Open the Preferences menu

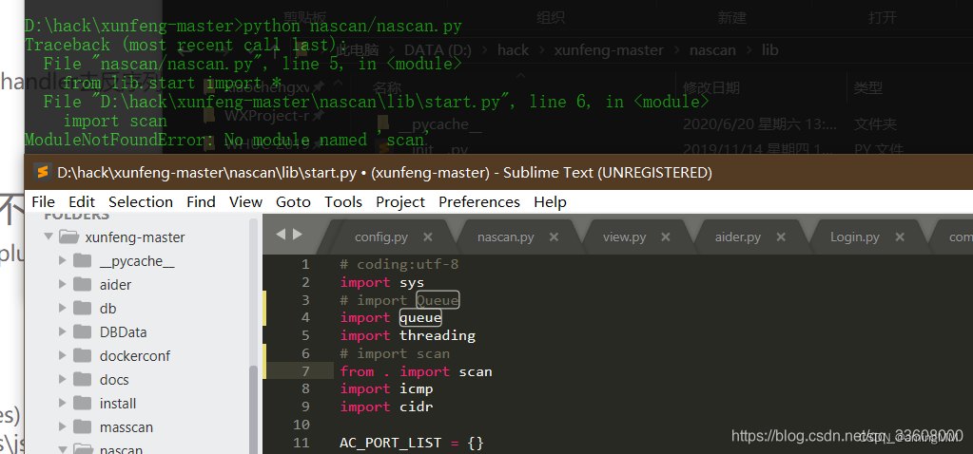coord(479,202)
